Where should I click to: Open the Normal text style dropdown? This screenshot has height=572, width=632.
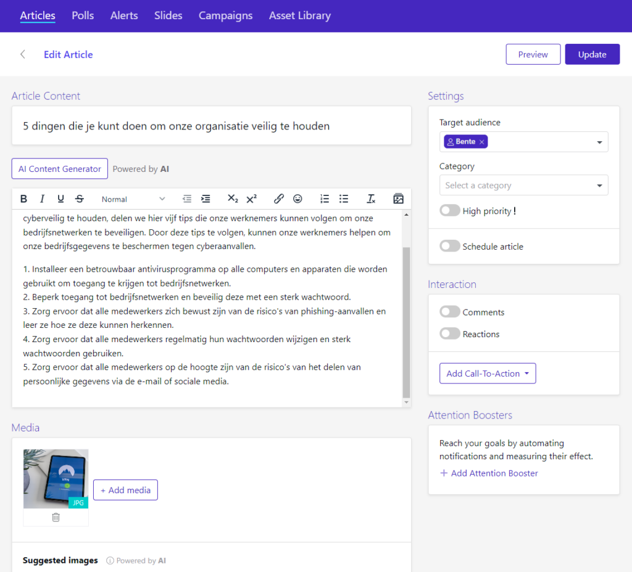coord(133,199)
